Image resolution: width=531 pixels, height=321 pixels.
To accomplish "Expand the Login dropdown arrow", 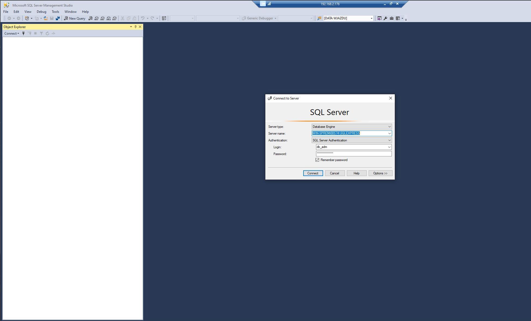I will [389, 147].
